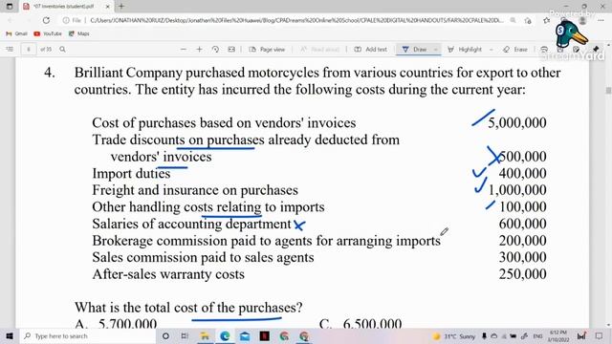Click the document vertical scrollbar thumb
612x344 pixels.
(608, 90)
